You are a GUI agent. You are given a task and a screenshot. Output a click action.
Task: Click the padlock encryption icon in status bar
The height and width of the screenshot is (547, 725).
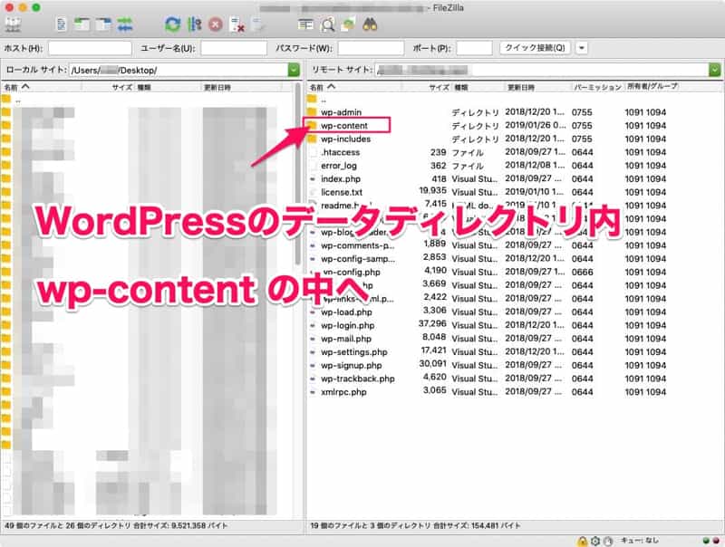(582, 541)
